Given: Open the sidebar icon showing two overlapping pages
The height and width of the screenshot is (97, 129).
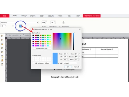Looking at the screenshot, I should coord(2,40).
